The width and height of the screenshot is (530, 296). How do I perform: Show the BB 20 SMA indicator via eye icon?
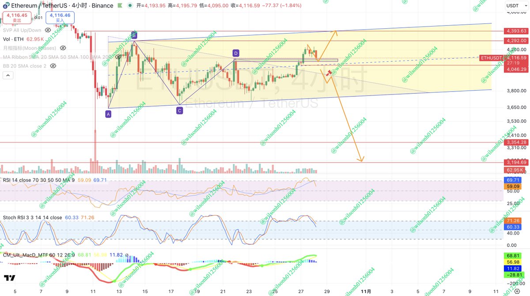tap(53, 66)
